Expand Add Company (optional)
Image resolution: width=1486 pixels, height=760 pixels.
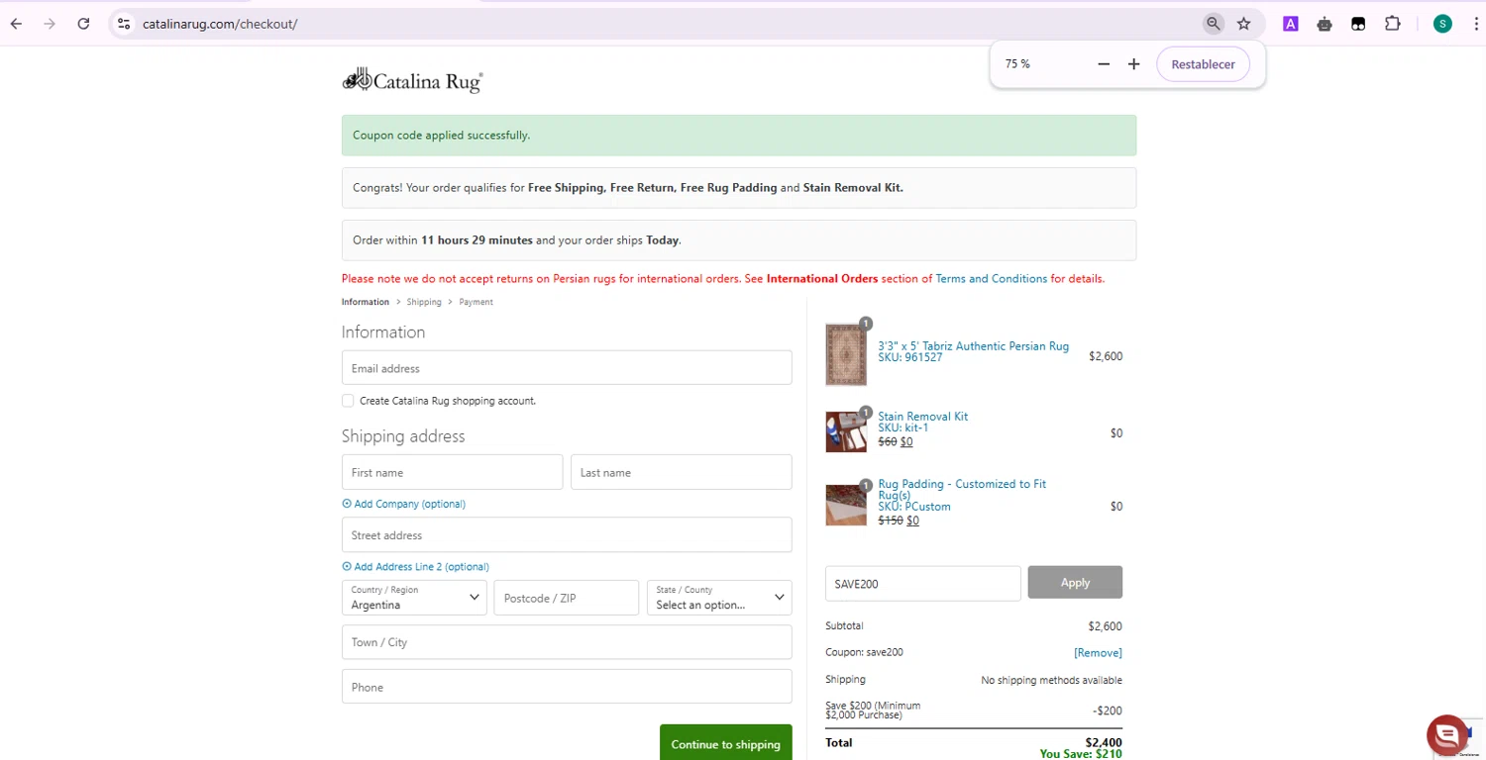[403, 504]
